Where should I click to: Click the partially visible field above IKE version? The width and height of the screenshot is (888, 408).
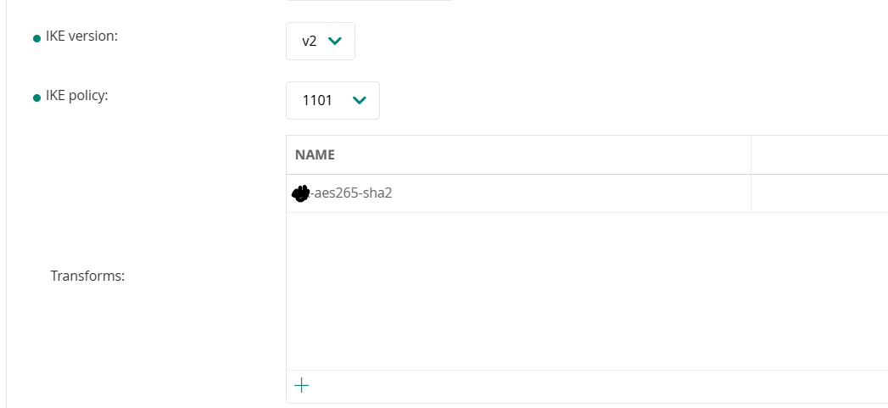click(369, 1)
